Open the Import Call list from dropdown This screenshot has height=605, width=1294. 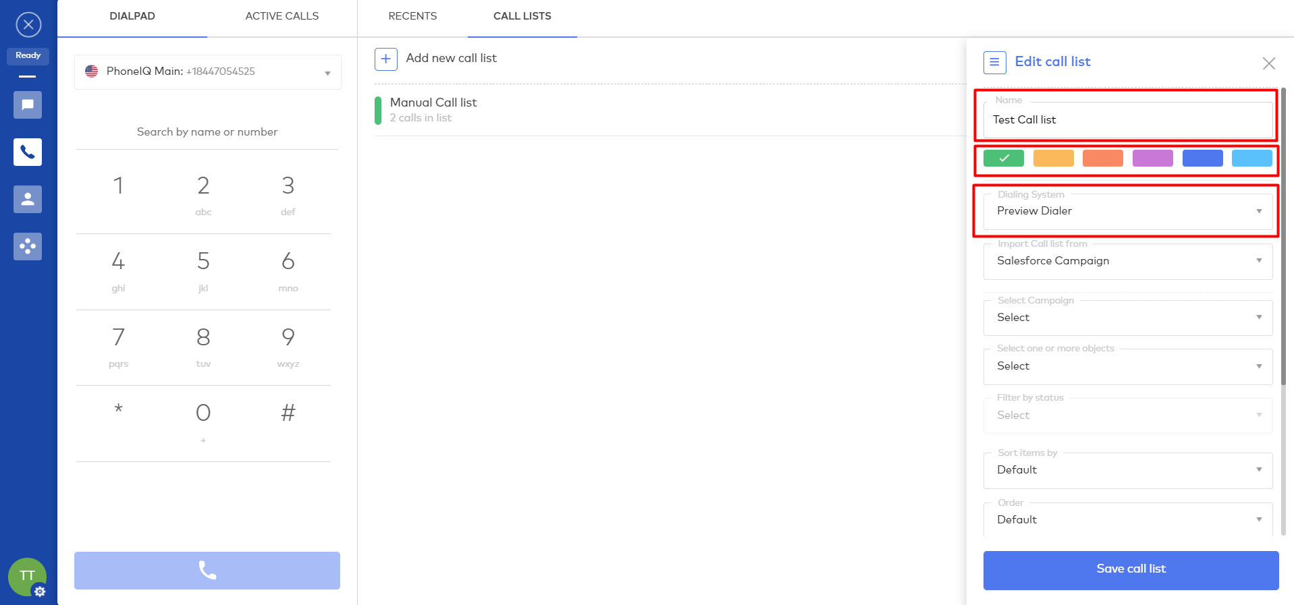(1127, 261)
